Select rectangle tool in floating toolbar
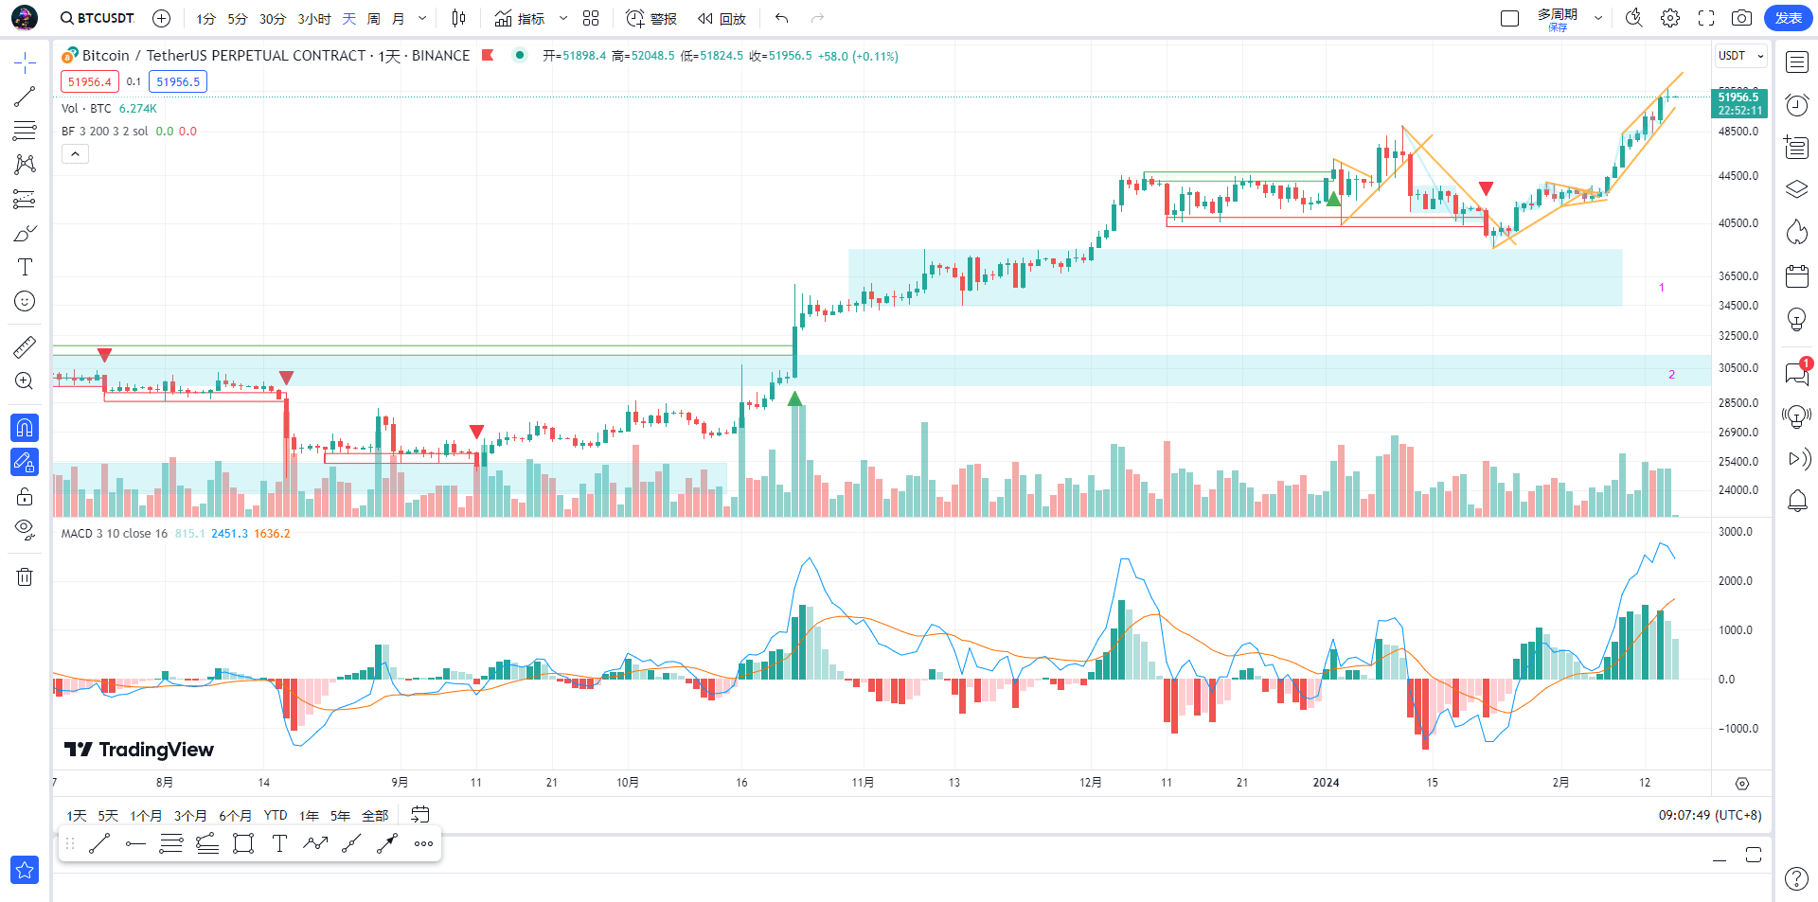The height and width of the screenshot is (902, 1818). (x=243, y=843)
